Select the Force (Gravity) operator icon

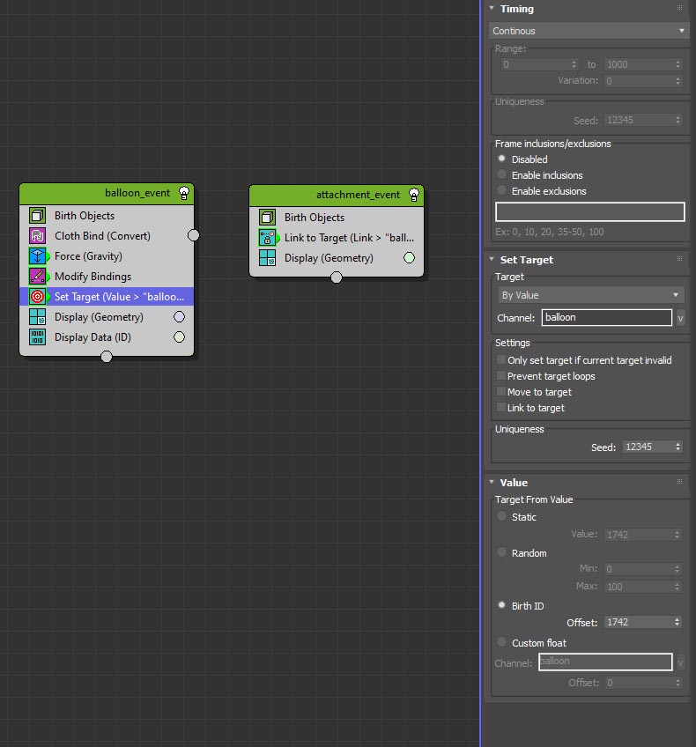pyautogui.click(x=37, y=256)
